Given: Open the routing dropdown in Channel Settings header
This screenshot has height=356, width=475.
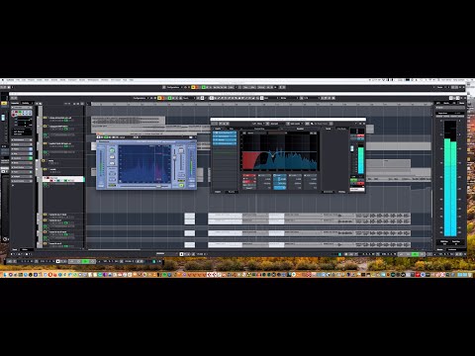Looking at the screenshot, I should pos(259,124).
